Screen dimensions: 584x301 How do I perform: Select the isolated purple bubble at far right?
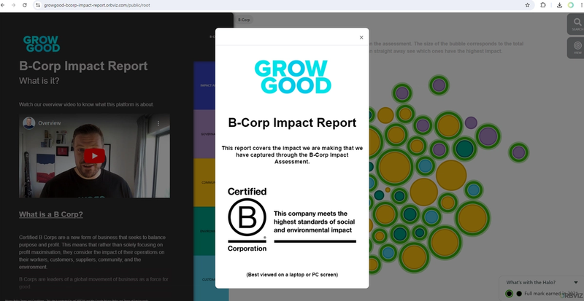[518, 152]
